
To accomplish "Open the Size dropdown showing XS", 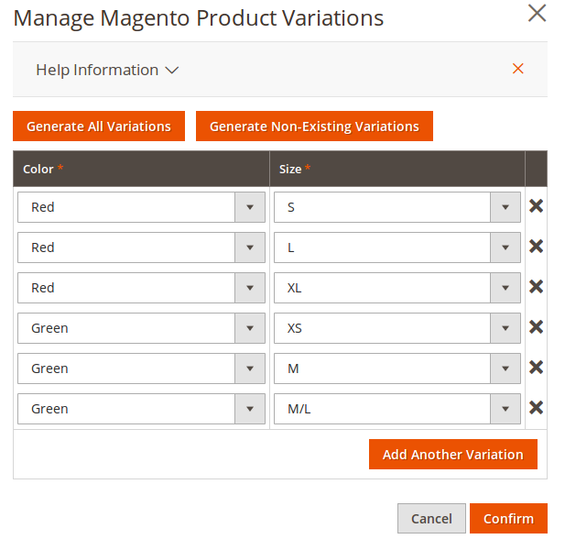I will point(397,328).
